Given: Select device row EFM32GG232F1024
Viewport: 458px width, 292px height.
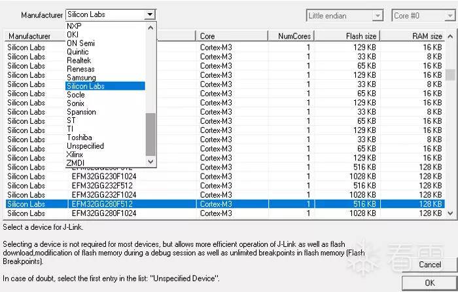Looking at the screenshot, I should click(225, 194).
